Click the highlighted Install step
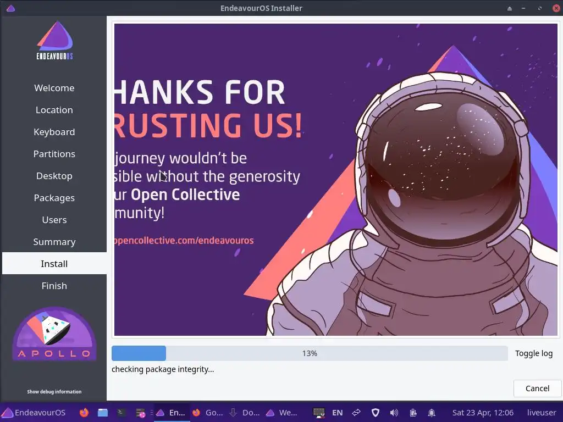The width and height of the screenshot is (563, 422). click(54, 264)
